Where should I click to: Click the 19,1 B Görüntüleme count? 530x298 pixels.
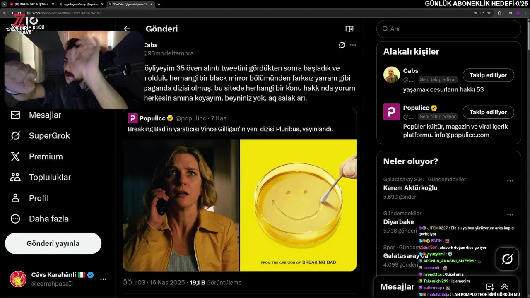click(215, 283)
